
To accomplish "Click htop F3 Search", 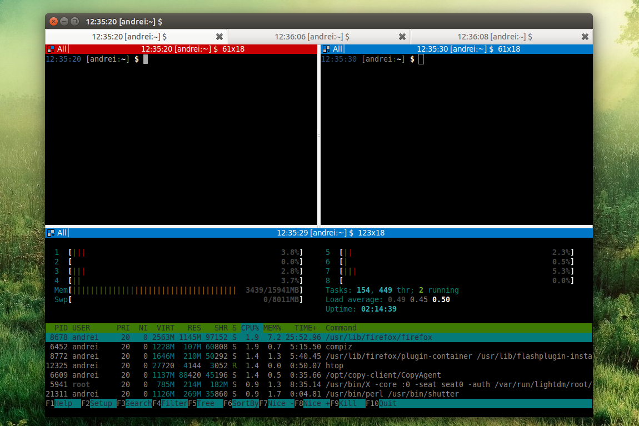I will [x=134, y=404].
